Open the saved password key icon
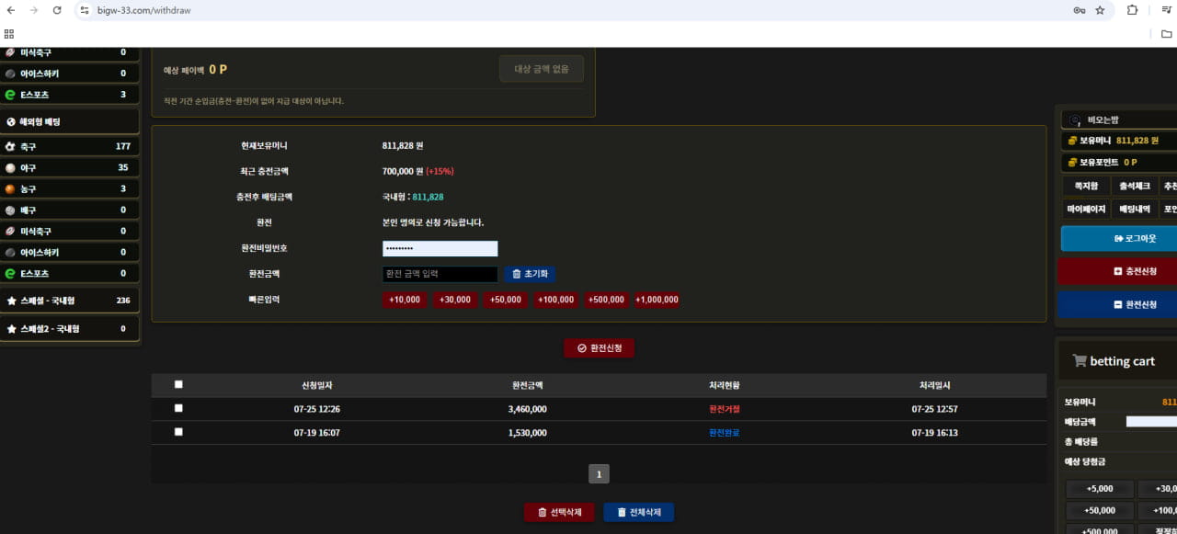 pyautogui.click(x=1079, y=10)
